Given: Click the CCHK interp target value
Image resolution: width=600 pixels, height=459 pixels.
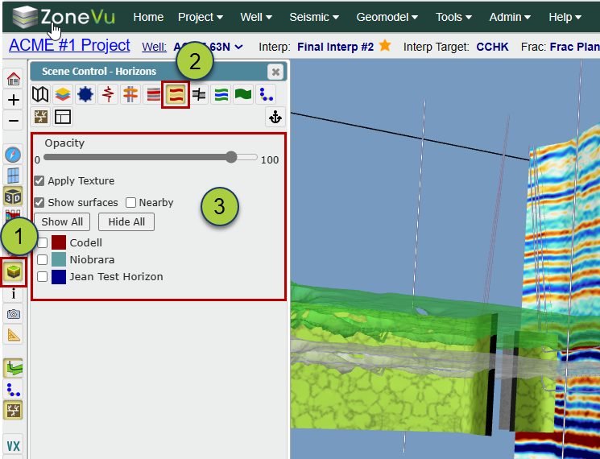Looking at the screenshot, I should tap(492, 47).
